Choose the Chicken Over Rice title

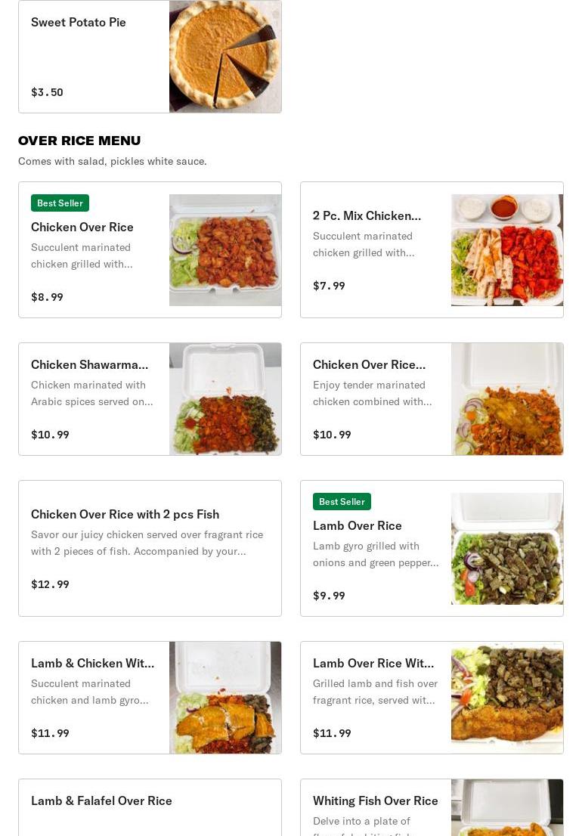[82, 227]
